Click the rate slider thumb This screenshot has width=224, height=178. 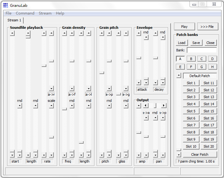[44, 66]
